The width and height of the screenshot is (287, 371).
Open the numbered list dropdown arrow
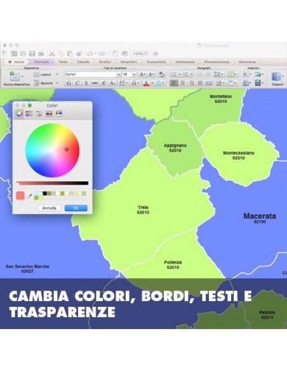pyautogui.click(x=192, y=74)
